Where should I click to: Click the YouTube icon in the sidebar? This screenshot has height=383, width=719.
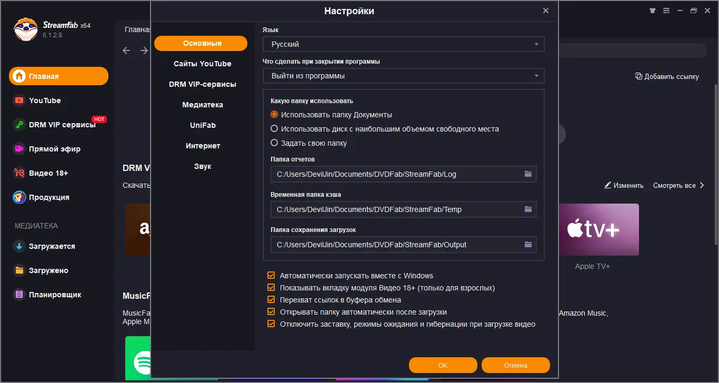19,100
